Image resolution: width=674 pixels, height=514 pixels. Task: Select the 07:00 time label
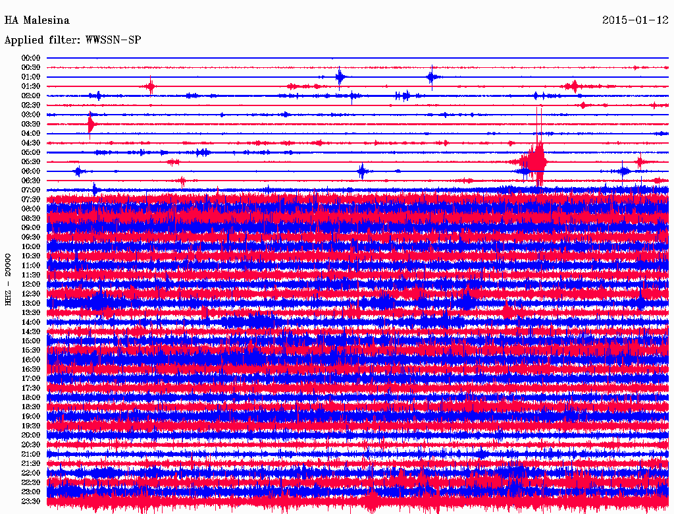[x=31, y=190]
